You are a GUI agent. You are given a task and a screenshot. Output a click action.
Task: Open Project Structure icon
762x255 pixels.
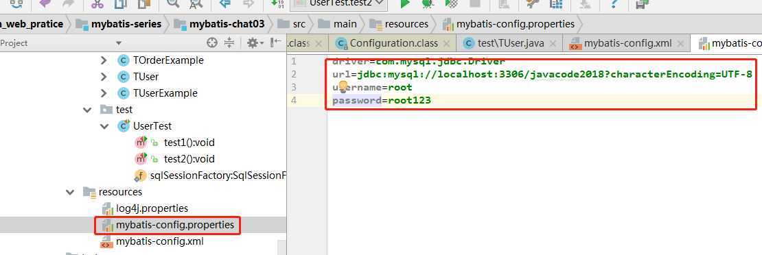[x=556, y=4]
